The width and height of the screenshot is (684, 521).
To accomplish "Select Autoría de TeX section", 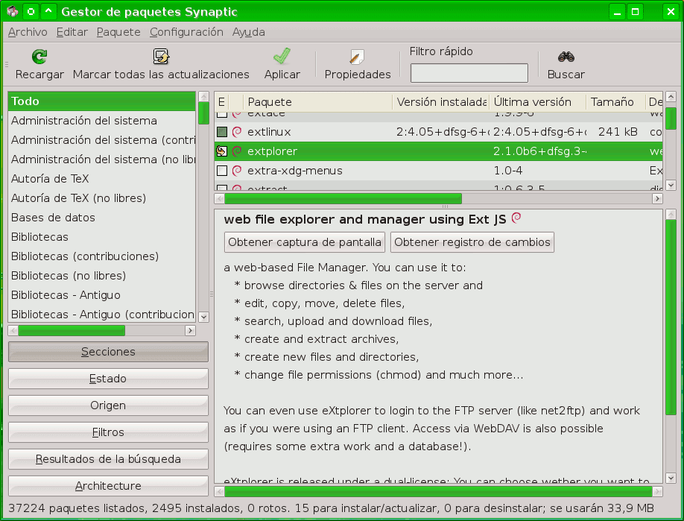I will 101,178.
